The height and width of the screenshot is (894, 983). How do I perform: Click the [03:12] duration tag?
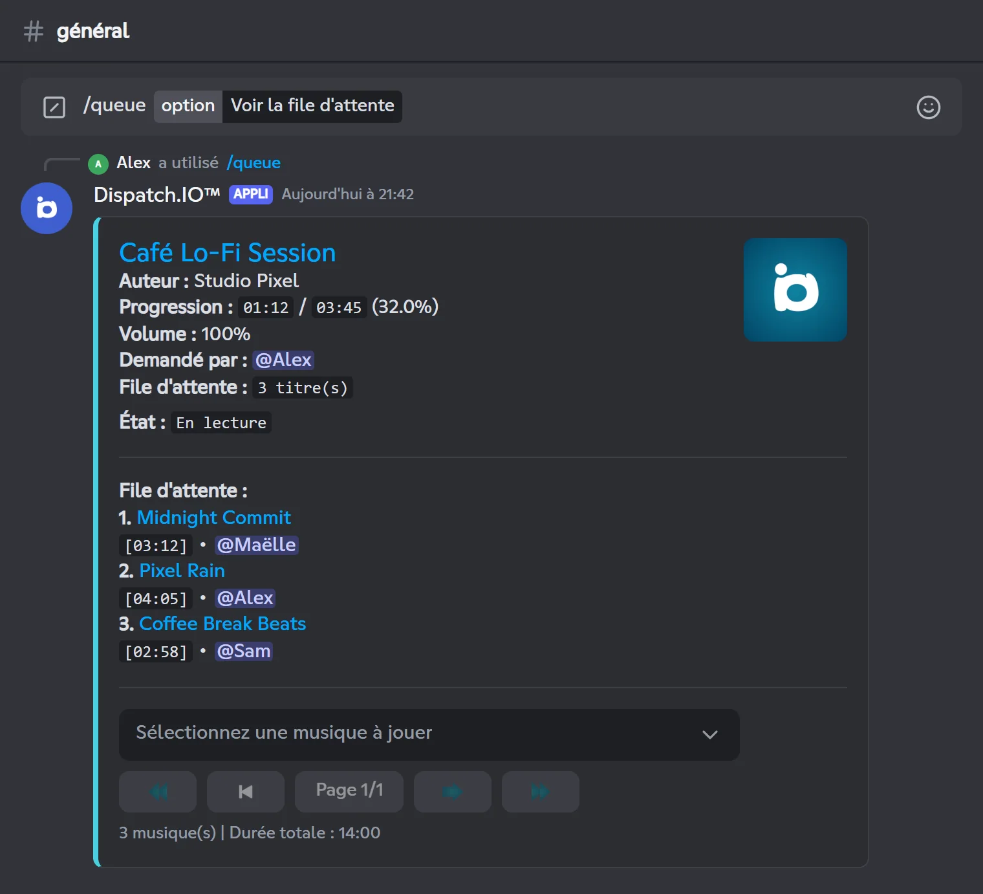point(156,545)
